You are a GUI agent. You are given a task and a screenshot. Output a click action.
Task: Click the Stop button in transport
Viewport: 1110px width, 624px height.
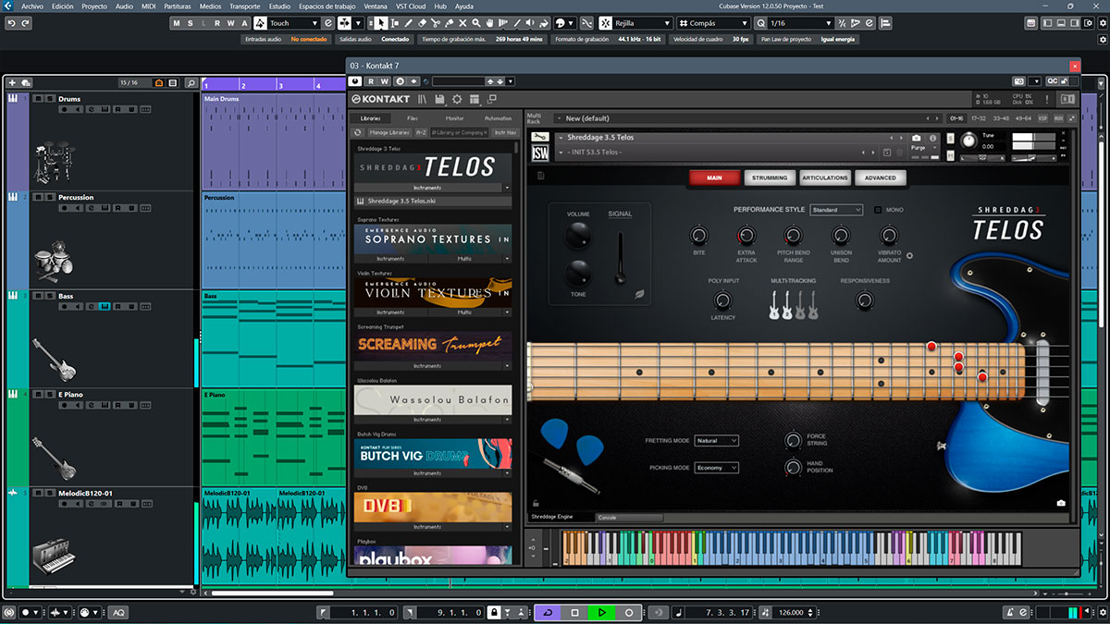click(x=574, y=612)
